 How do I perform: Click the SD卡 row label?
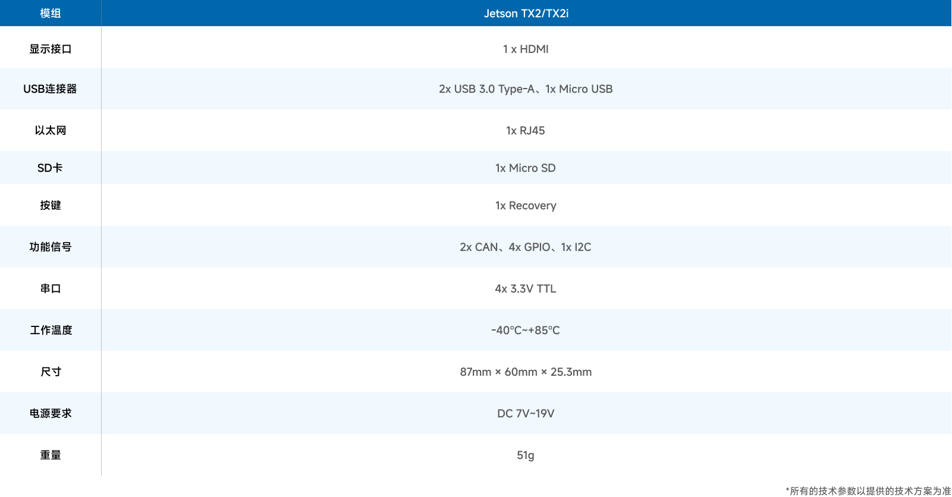click(51, 168)
